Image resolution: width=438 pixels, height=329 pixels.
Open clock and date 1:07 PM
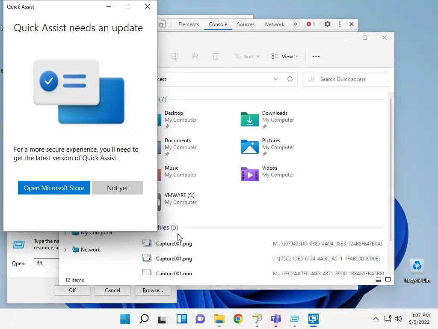point(419,319)
